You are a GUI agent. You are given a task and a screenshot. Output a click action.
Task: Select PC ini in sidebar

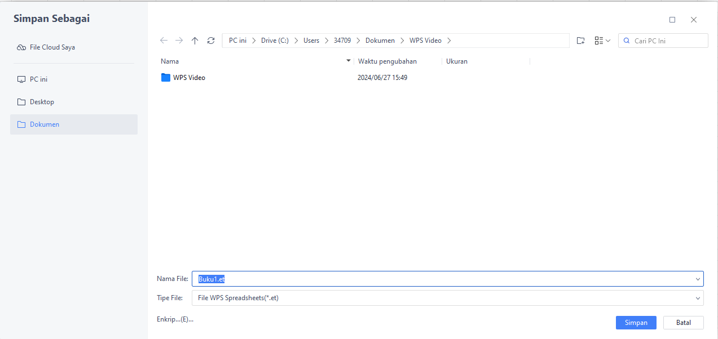click(74, 79)
